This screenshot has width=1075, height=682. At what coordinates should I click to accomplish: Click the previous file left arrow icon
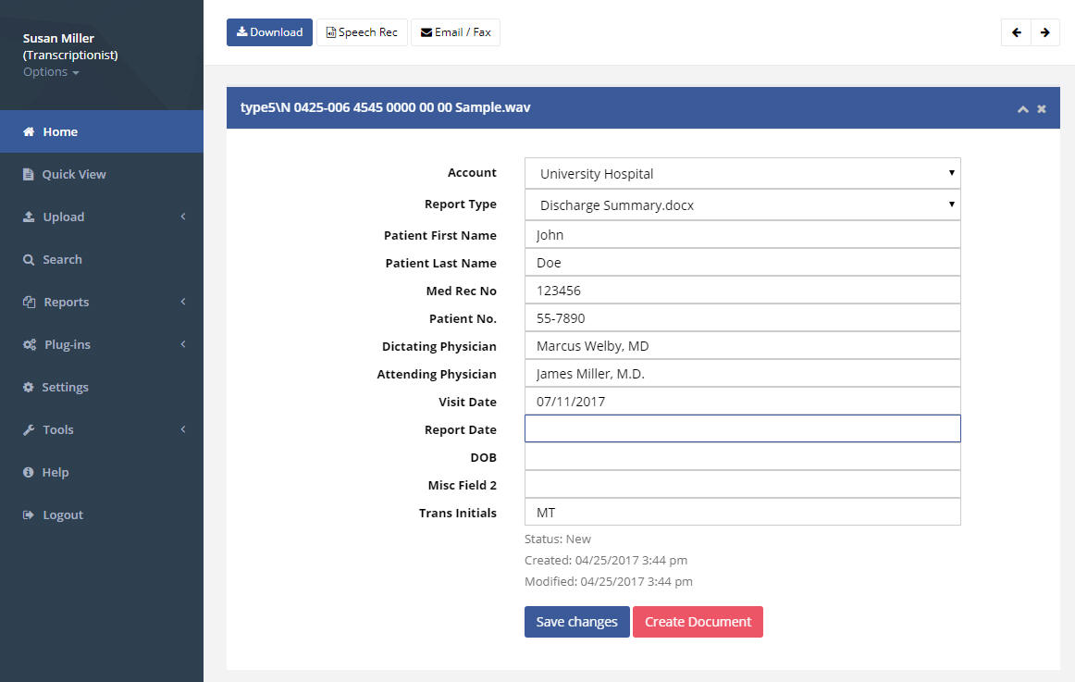pyautogui.click(x=1016, y=32)
